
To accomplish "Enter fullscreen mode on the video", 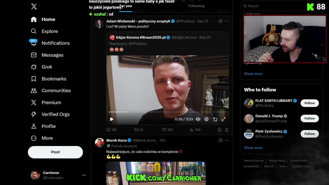I will (x=224, y=119).
